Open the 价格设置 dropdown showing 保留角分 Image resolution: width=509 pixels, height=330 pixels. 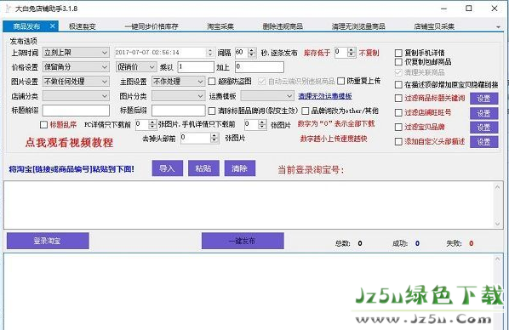(76, 67)
